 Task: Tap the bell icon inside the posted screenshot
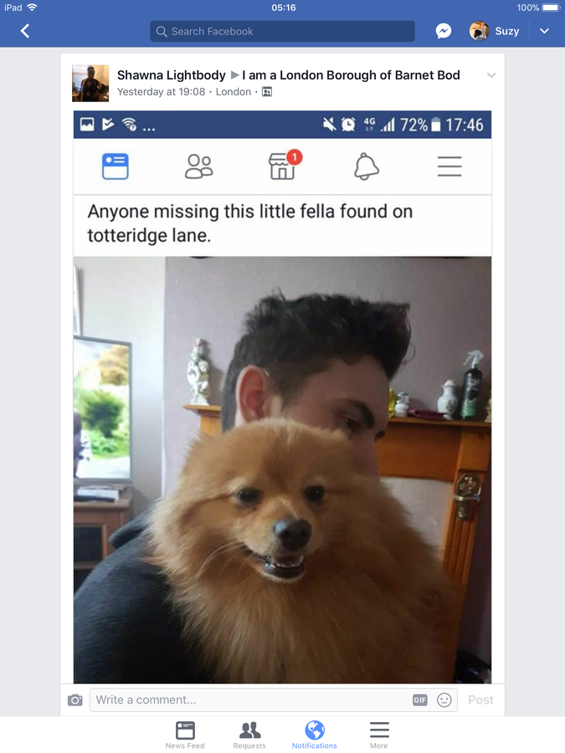[367, 166]
